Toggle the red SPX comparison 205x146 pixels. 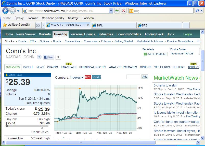[88, 77]
